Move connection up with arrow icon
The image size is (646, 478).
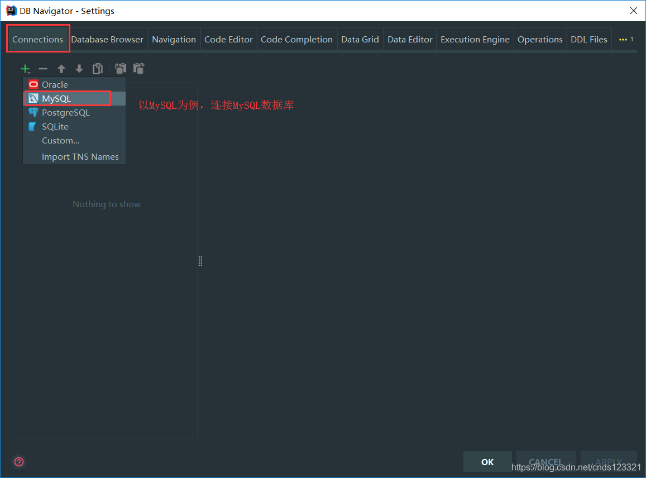(61, 69)
